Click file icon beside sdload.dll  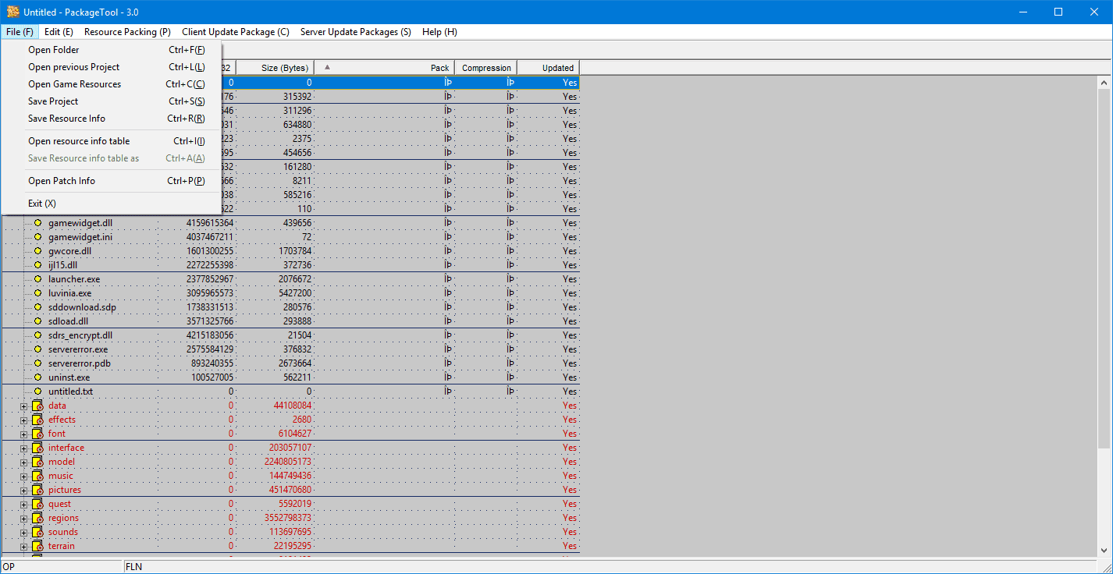37,321
